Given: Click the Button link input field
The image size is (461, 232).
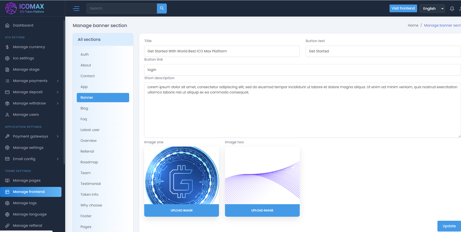Looking at the screenshot, I should 302,70.
